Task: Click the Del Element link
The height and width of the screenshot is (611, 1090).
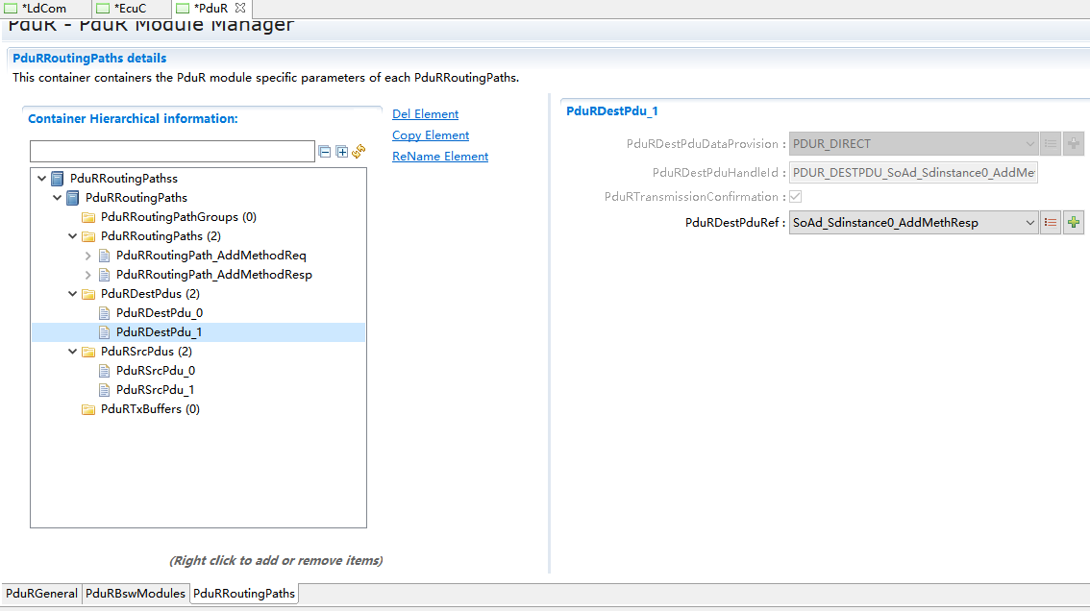Action: (425, 114)
